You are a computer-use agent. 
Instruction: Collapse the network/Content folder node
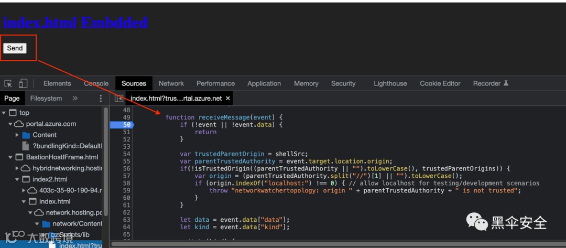point(37,224)
